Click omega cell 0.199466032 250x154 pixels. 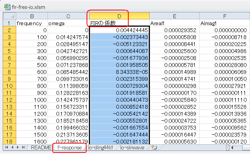tap(68, 128)
